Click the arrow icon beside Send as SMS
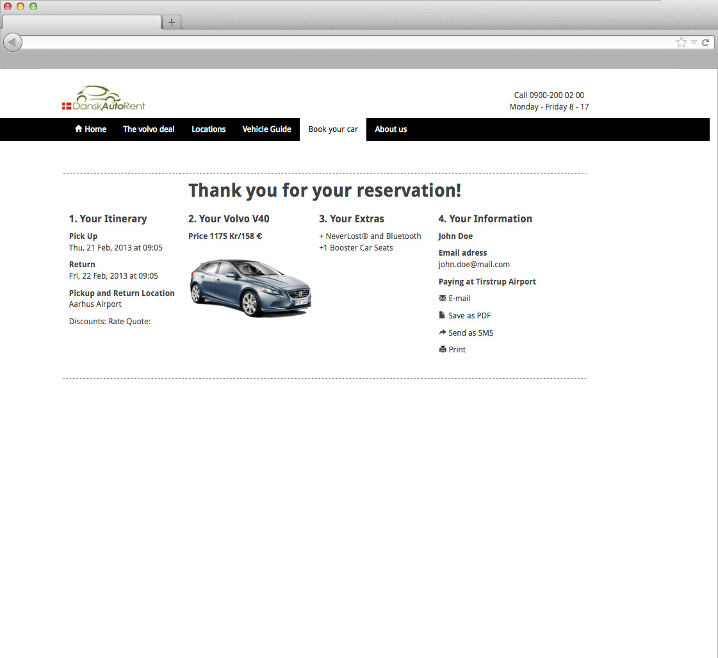This screenshot has height=658, width=718. point(443,333)
